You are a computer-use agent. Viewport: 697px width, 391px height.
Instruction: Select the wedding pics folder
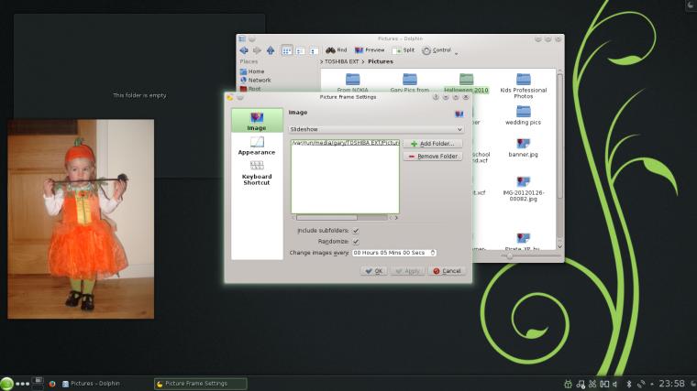click(523, 115)
